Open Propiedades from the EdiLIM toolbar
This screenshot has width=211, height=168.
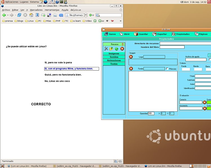[181, 34]
